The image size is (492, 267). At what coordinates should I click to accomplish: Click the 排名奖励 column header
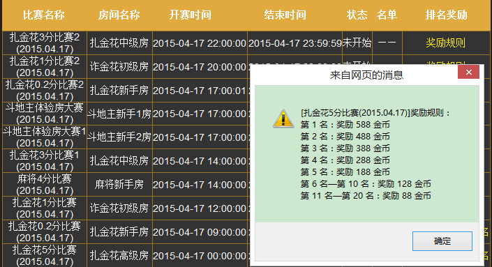click(x=446, y=15)
